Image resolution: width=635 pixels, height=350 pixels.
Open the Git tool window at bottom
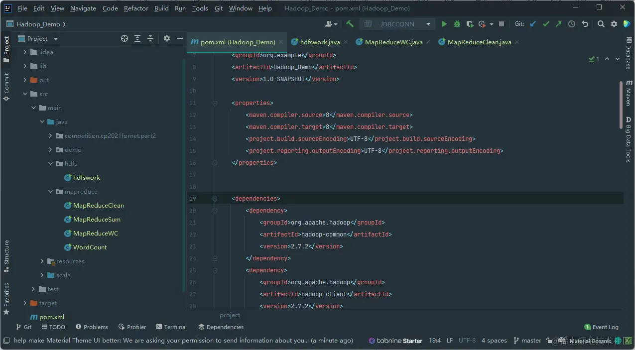point(23,327)
